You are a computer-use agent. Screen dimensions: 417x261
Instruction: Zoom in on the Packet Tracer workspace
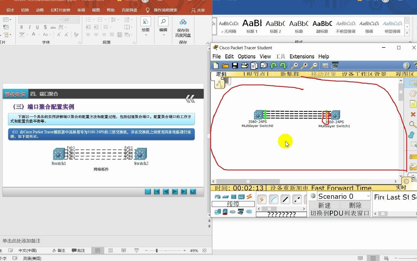(x=294, y=66)
